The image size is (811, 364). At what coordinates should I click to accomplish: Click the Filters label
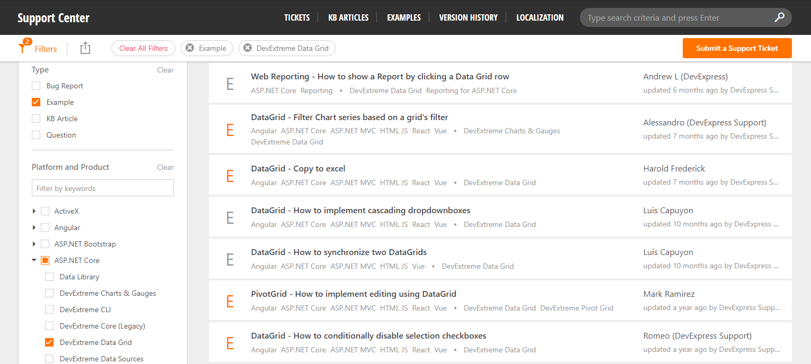tap(46, 49)
